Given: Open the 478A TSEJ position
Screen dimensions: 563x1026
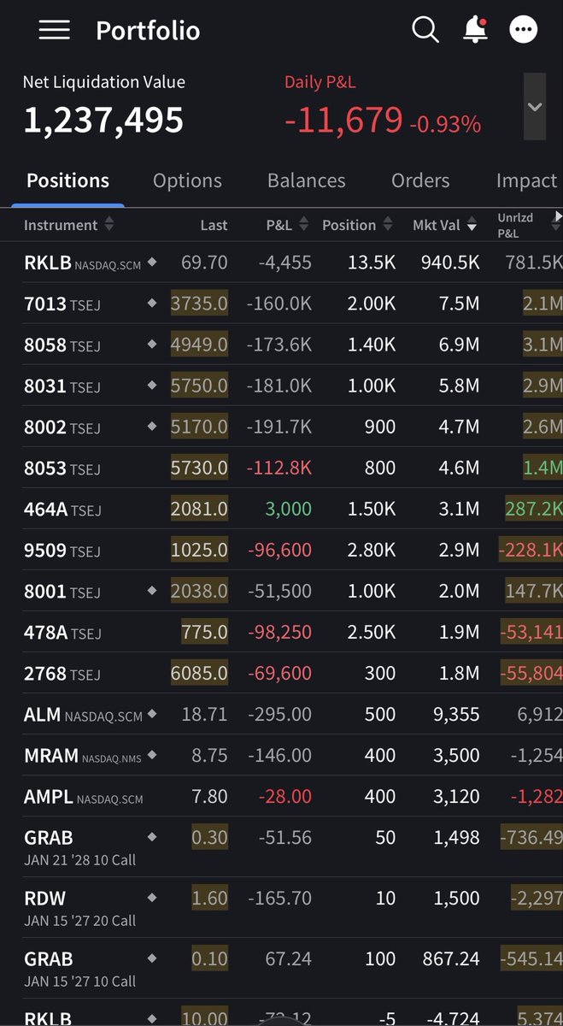Looking at the screenshot, I should [281, 632].
